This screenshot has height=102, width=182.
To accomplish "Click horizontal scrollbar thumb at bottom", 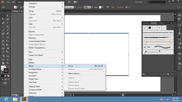I will pos(123,95).
